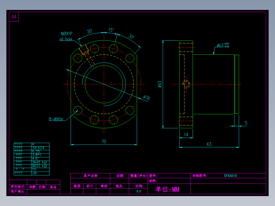Select the 比例 scale header
The image size is (275, 206).
pyautogui.click(x=139, y=186)
